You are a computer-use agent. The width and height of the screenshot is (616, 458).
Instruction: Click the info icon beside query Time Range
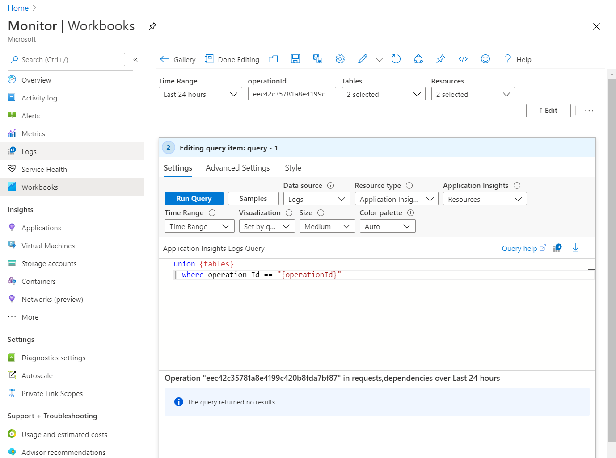pos(212,213)
